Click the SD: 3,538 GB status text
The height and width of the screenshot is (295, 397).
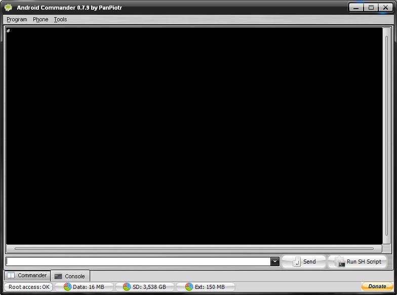[x=149, y=287]
